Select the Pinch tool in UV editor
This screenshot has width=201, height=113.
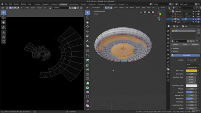[x=3, y=41]
